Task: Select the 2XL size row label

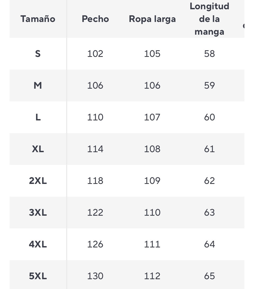Action: (38, 180)
